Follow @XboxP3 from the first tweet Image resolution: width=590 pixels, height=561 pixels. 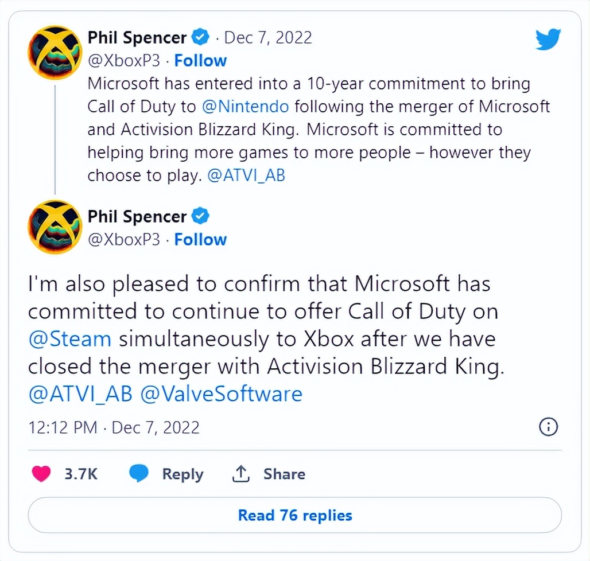(x=200, y=60)
